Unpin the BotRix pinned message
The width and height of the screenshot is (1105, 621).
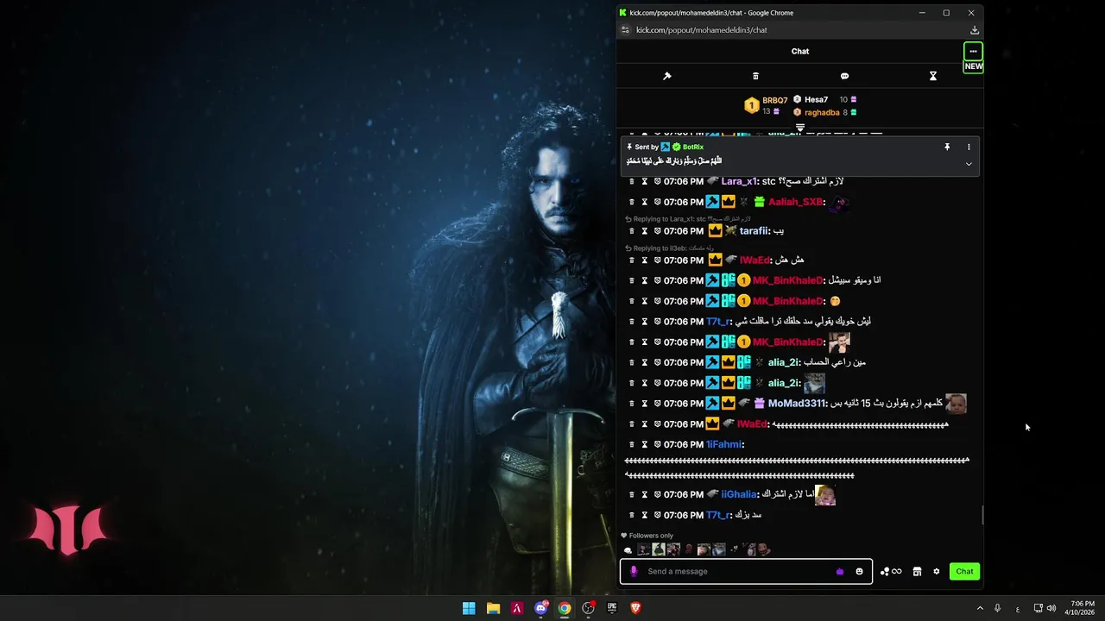point(947,147)
